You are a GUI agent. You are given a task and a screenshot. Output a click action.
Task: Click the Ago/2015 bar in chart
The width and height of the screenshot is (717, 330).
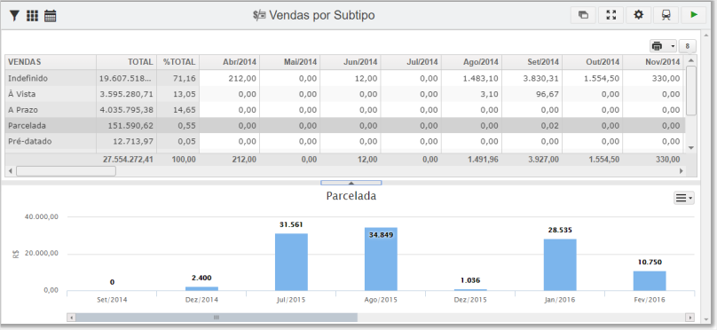[381, 259]
